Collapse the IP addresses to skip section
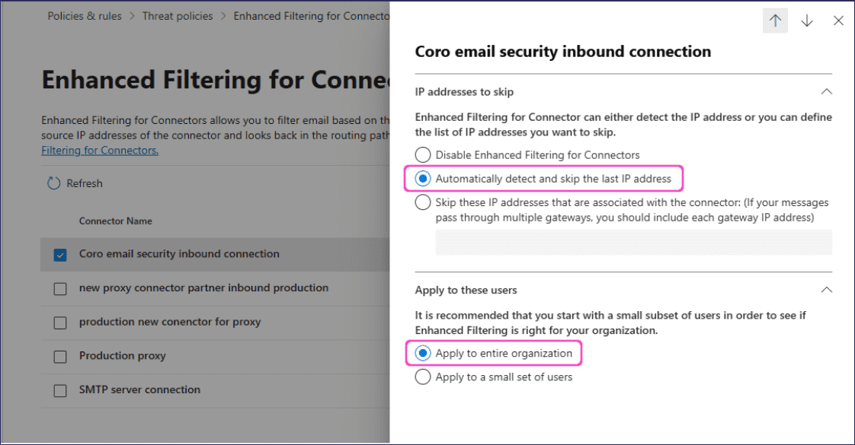This screenshot has height=445, width=855. (827, 91)
